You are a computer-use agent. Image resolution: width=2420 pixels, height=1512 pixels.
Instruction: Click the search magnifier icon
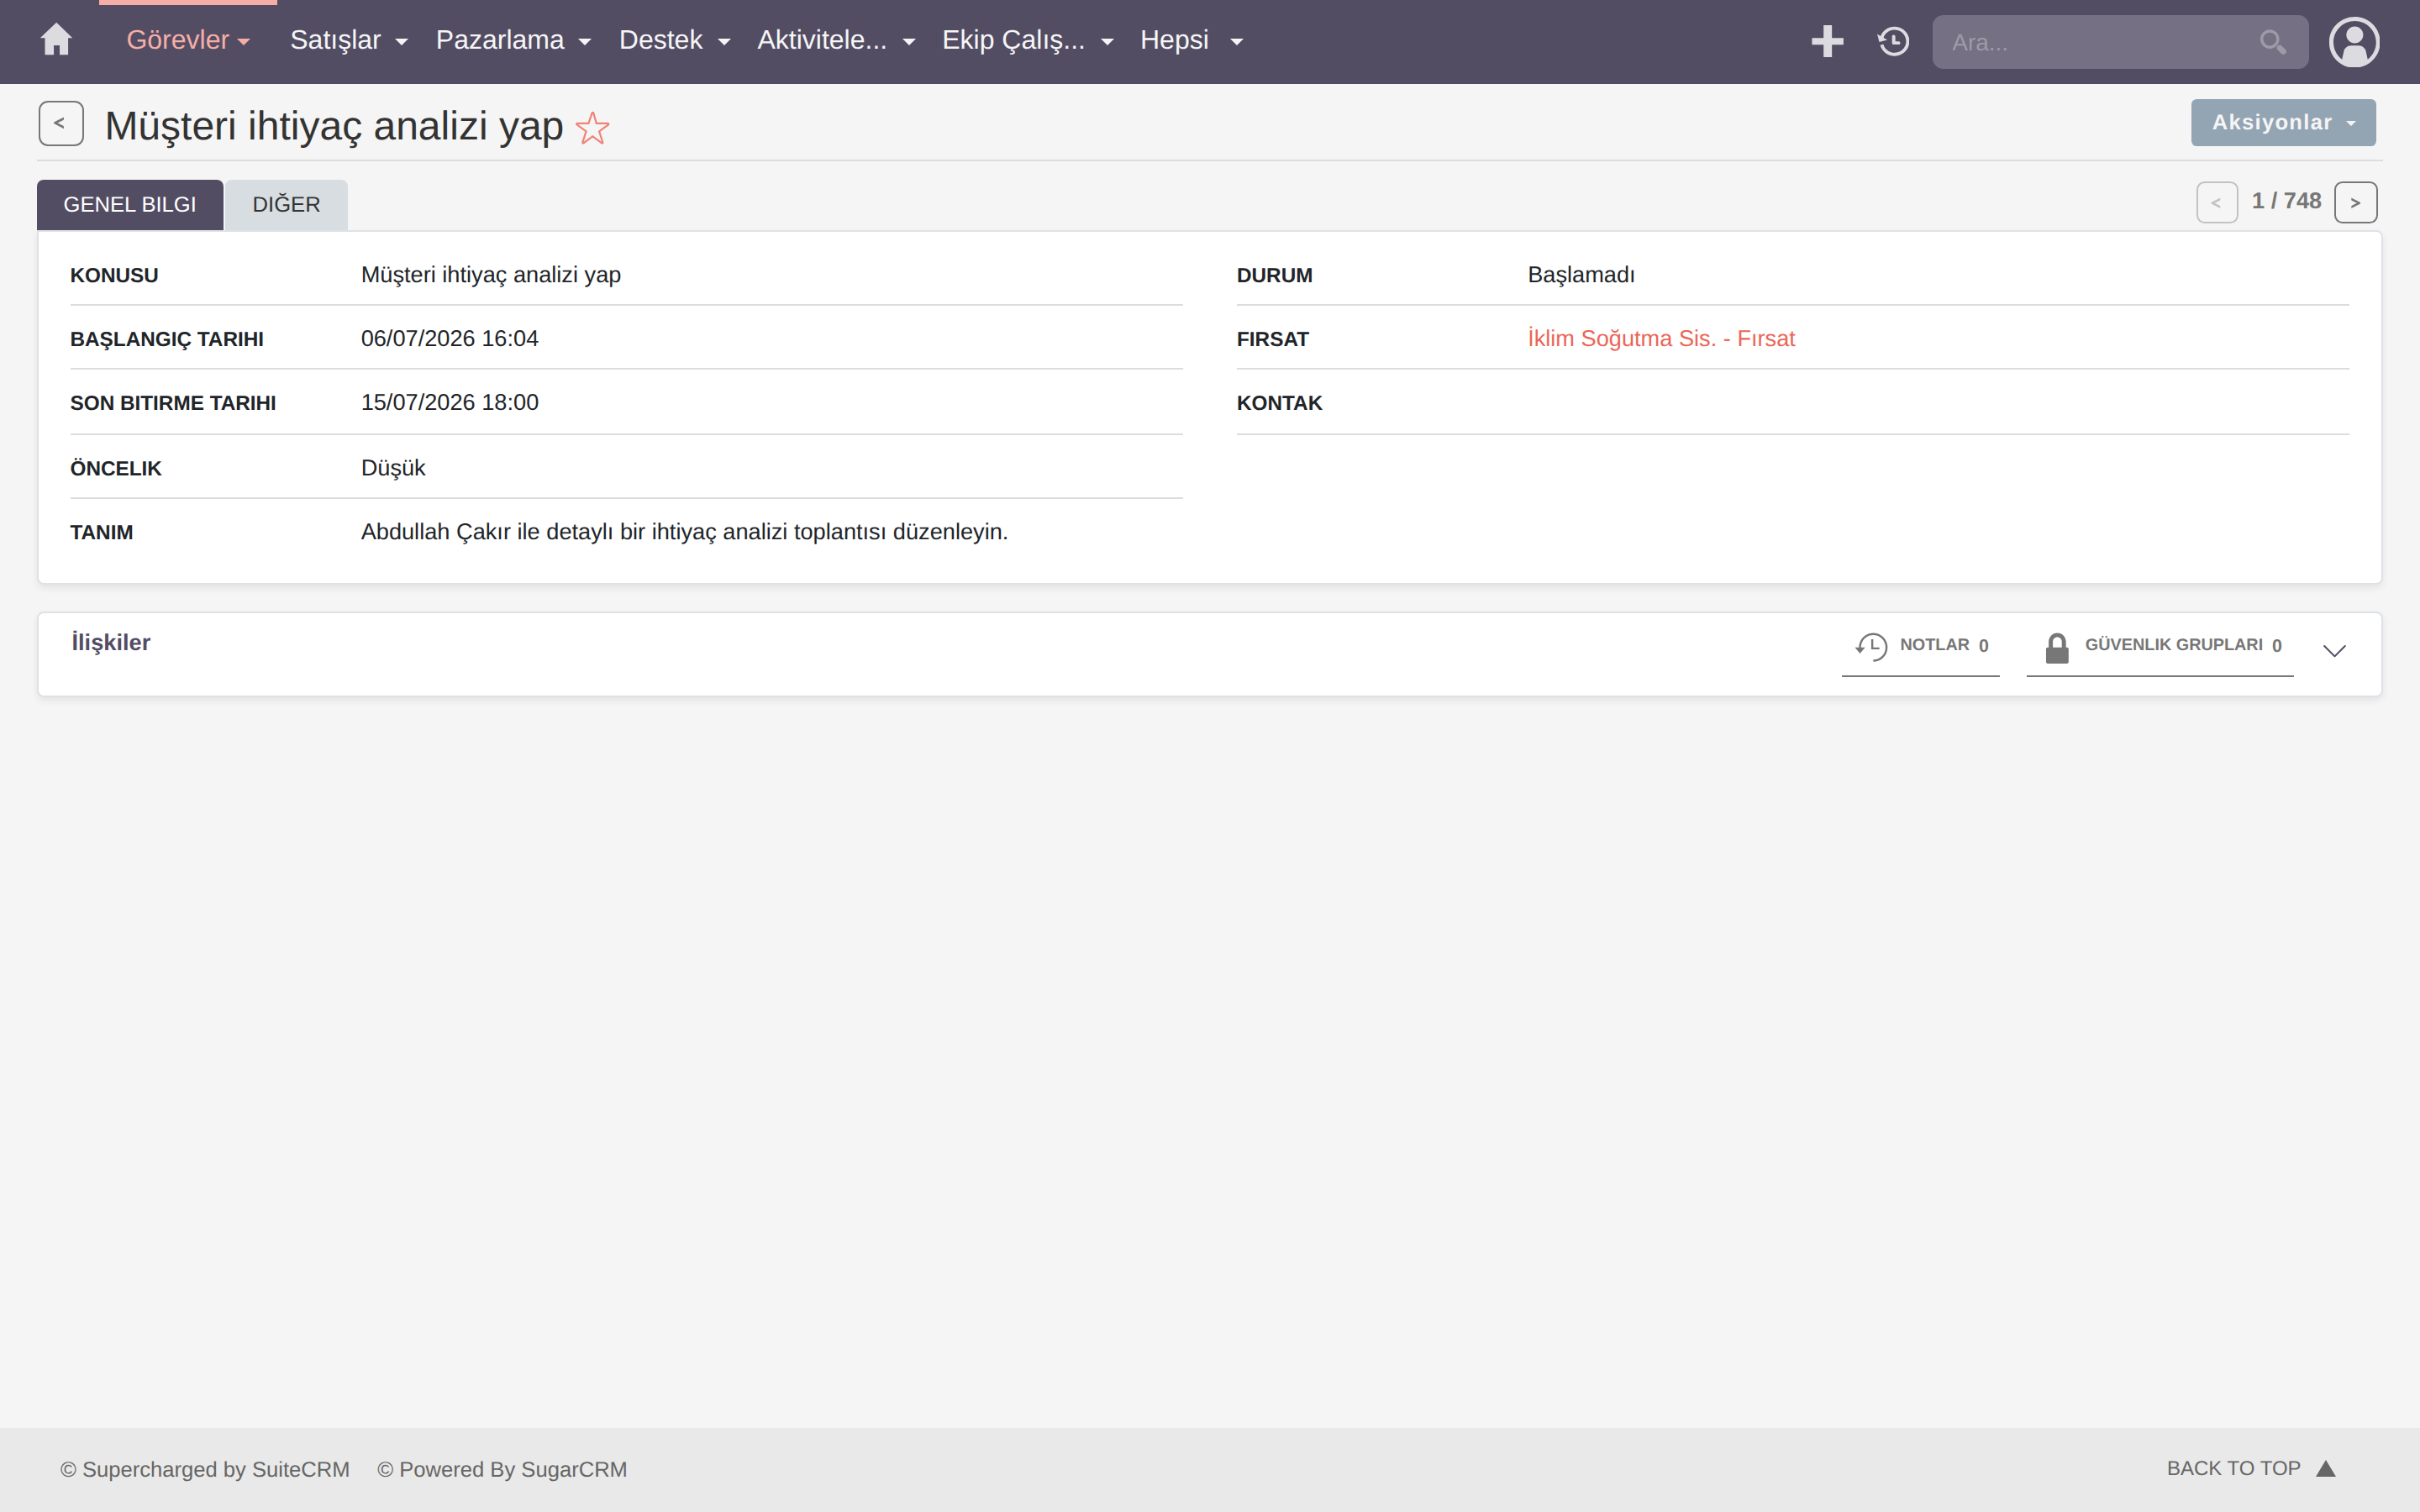point(2272,42)
